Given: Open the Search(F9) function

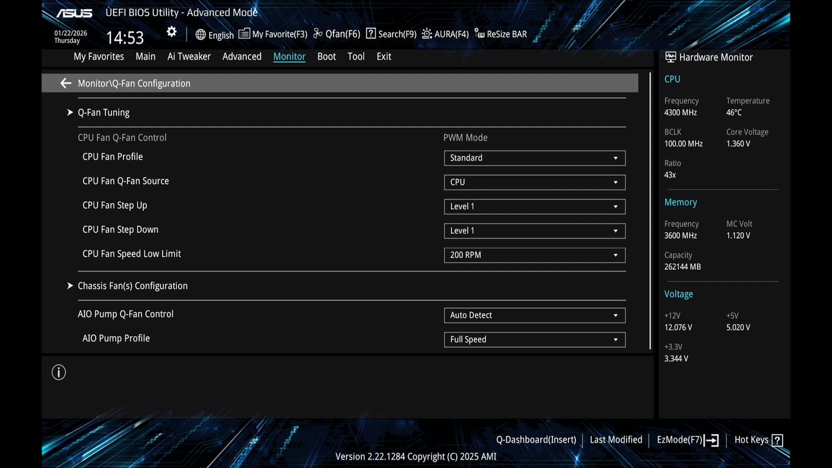Looking at the screenshot, I should click(390, 33).
